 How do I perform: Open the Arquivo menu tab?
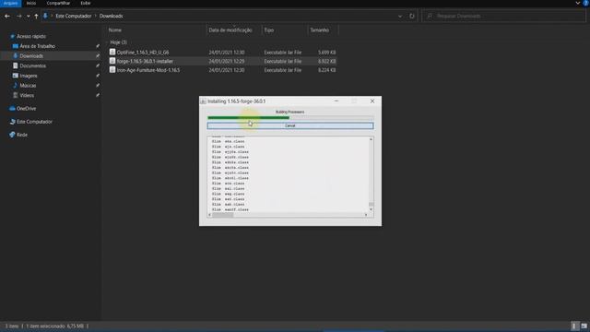10,3
